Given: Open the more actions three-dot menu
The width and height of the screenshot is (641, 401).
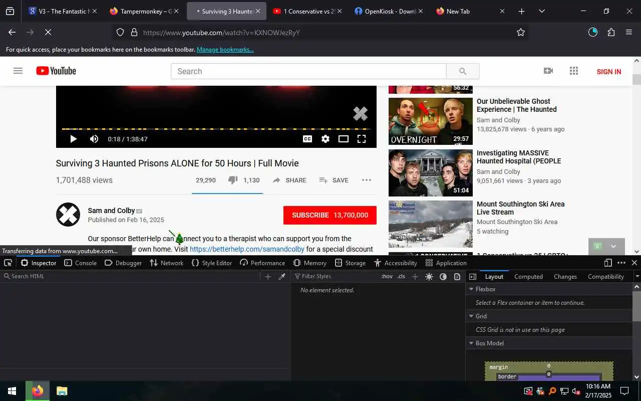Looking at the screenshot, I should (x=367, y=180).
